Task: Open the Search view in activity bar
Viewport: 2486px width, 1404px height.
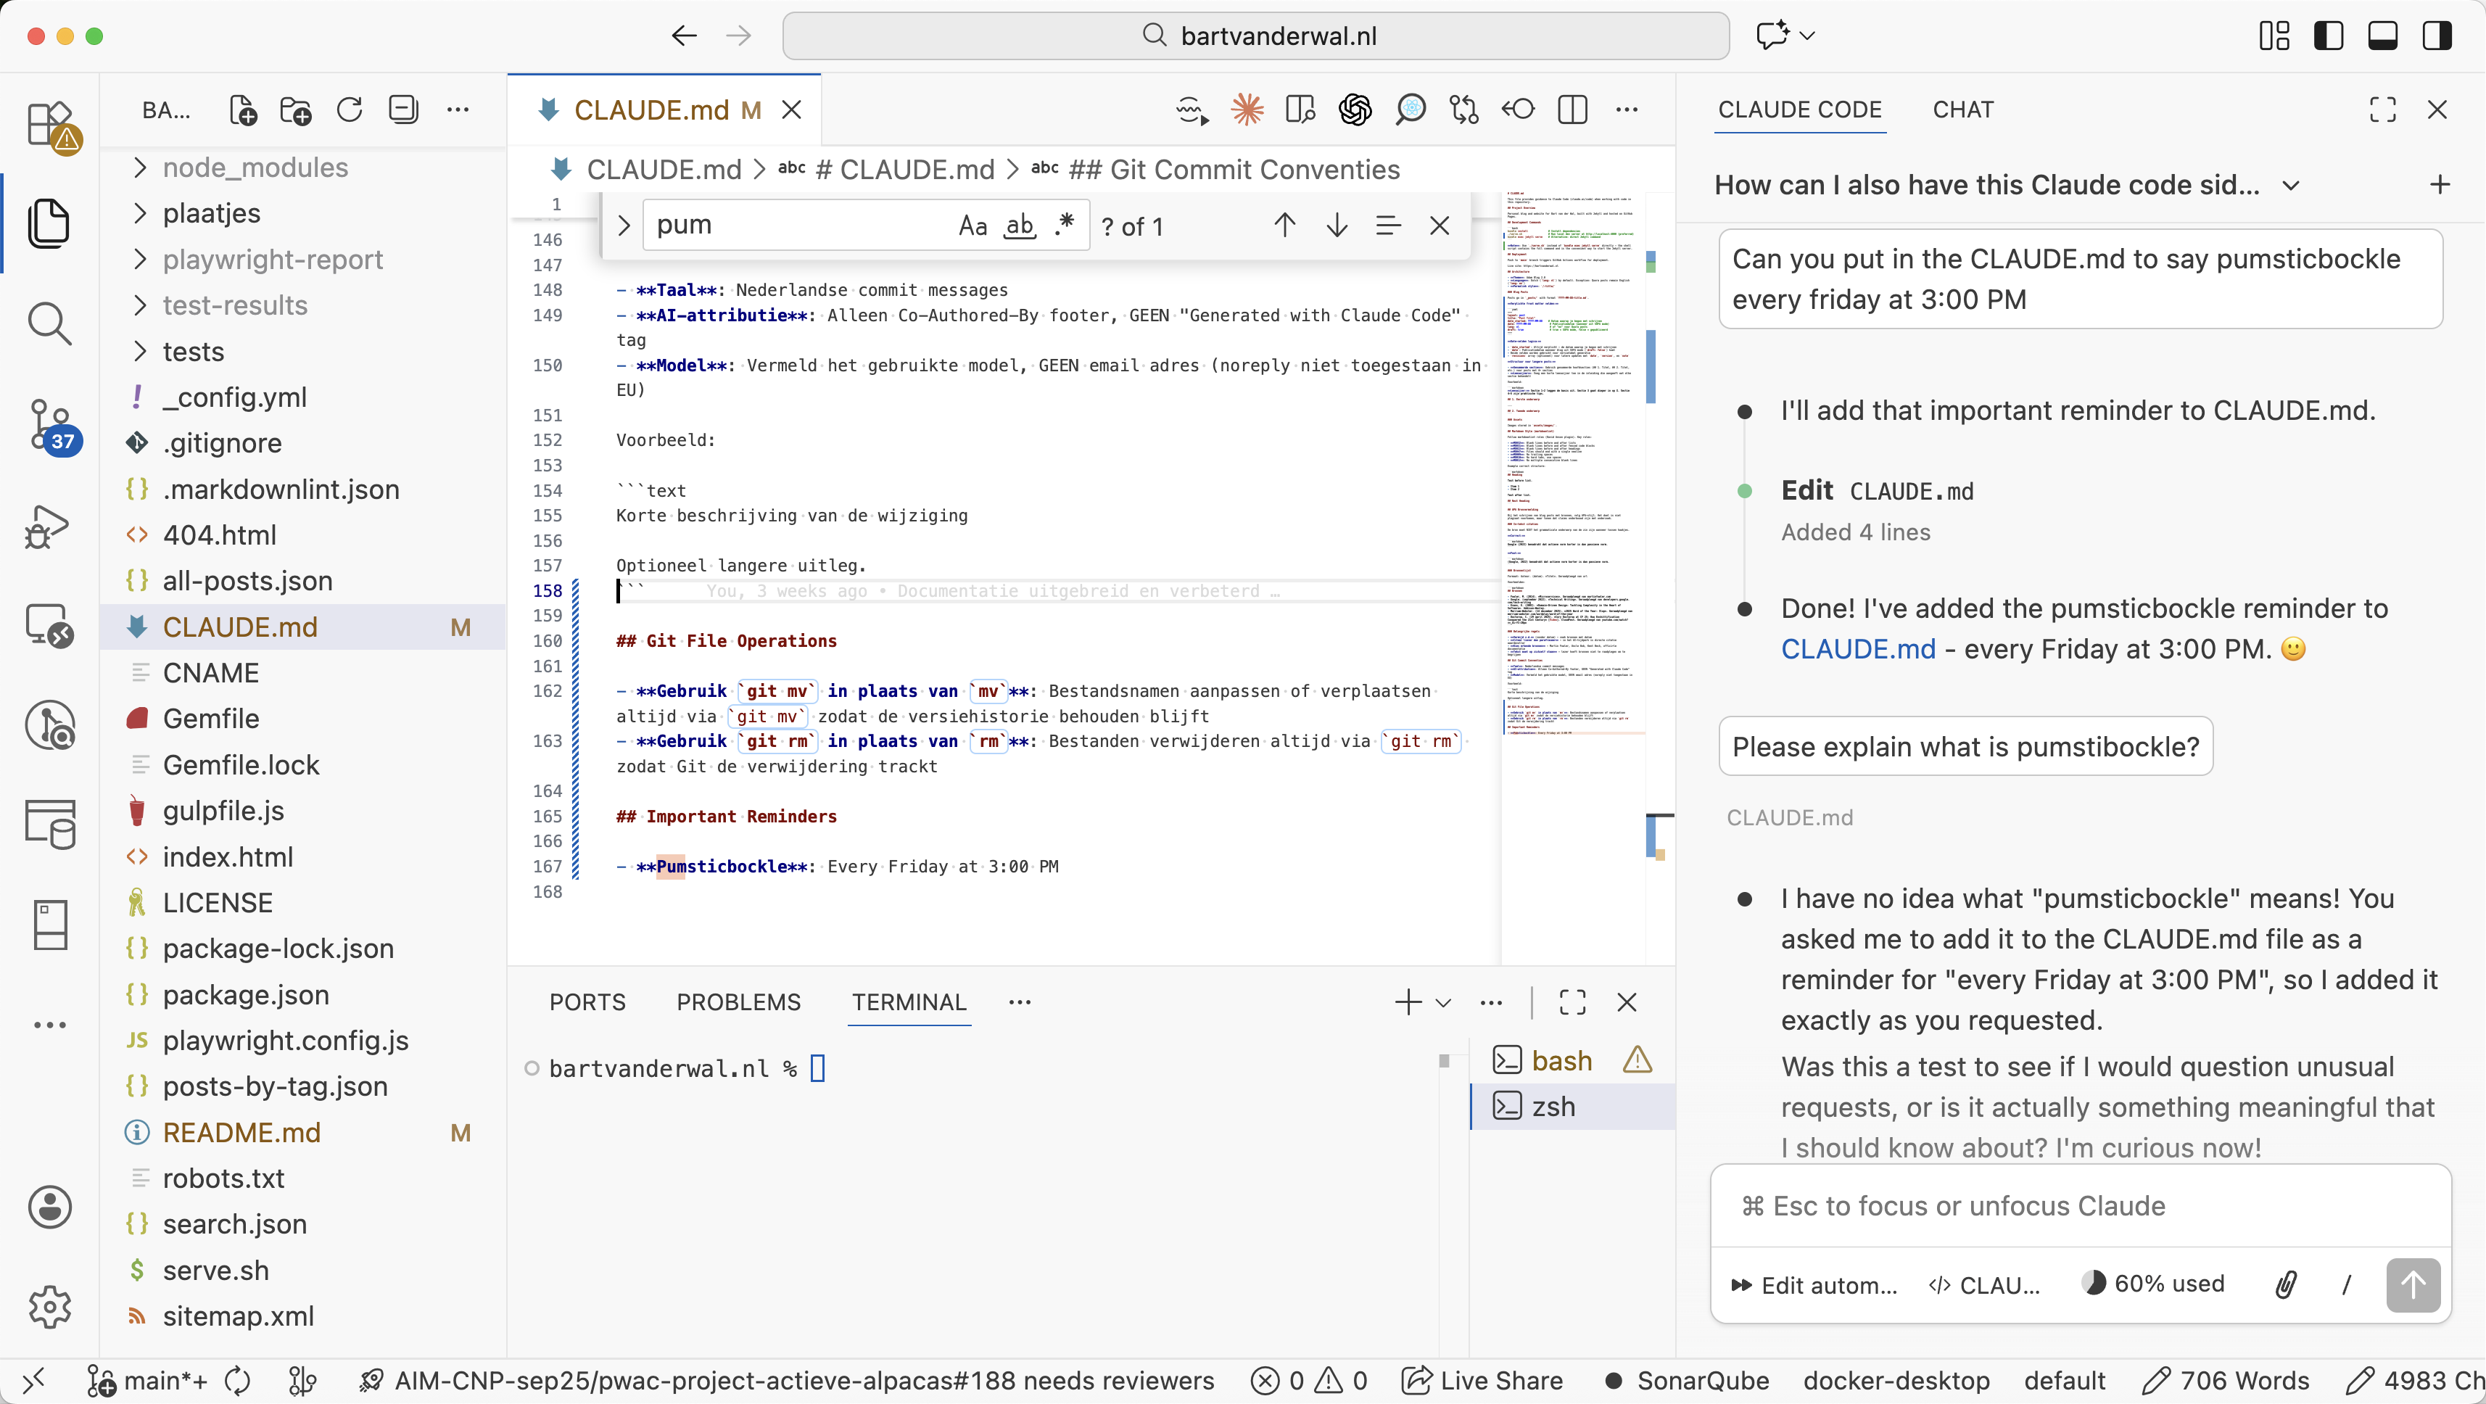Action: pyautogui.click(x=49, y=324)
